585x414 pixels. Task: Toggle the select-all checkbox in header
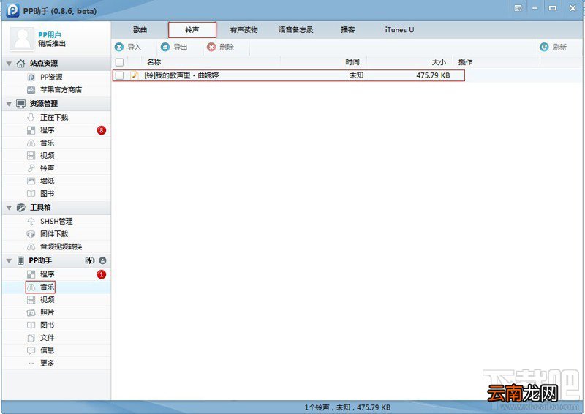119,62
